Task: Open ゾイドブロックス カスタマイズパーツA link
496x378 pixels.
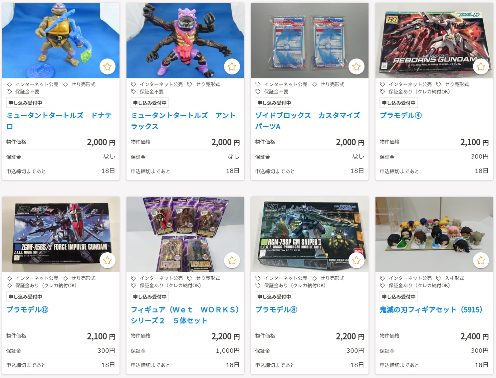Action: (308, 121)
